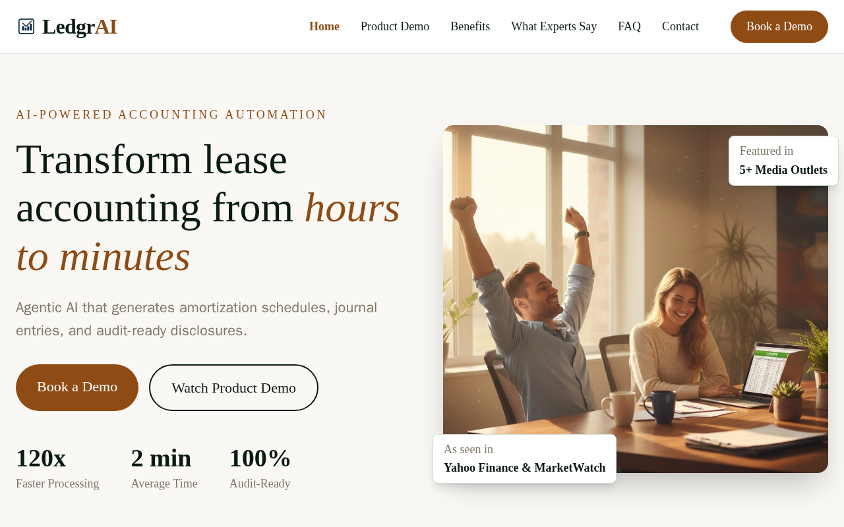844x527 pixels.
Task: Open What Experts Say in navigation
Action: click(554, 26)
